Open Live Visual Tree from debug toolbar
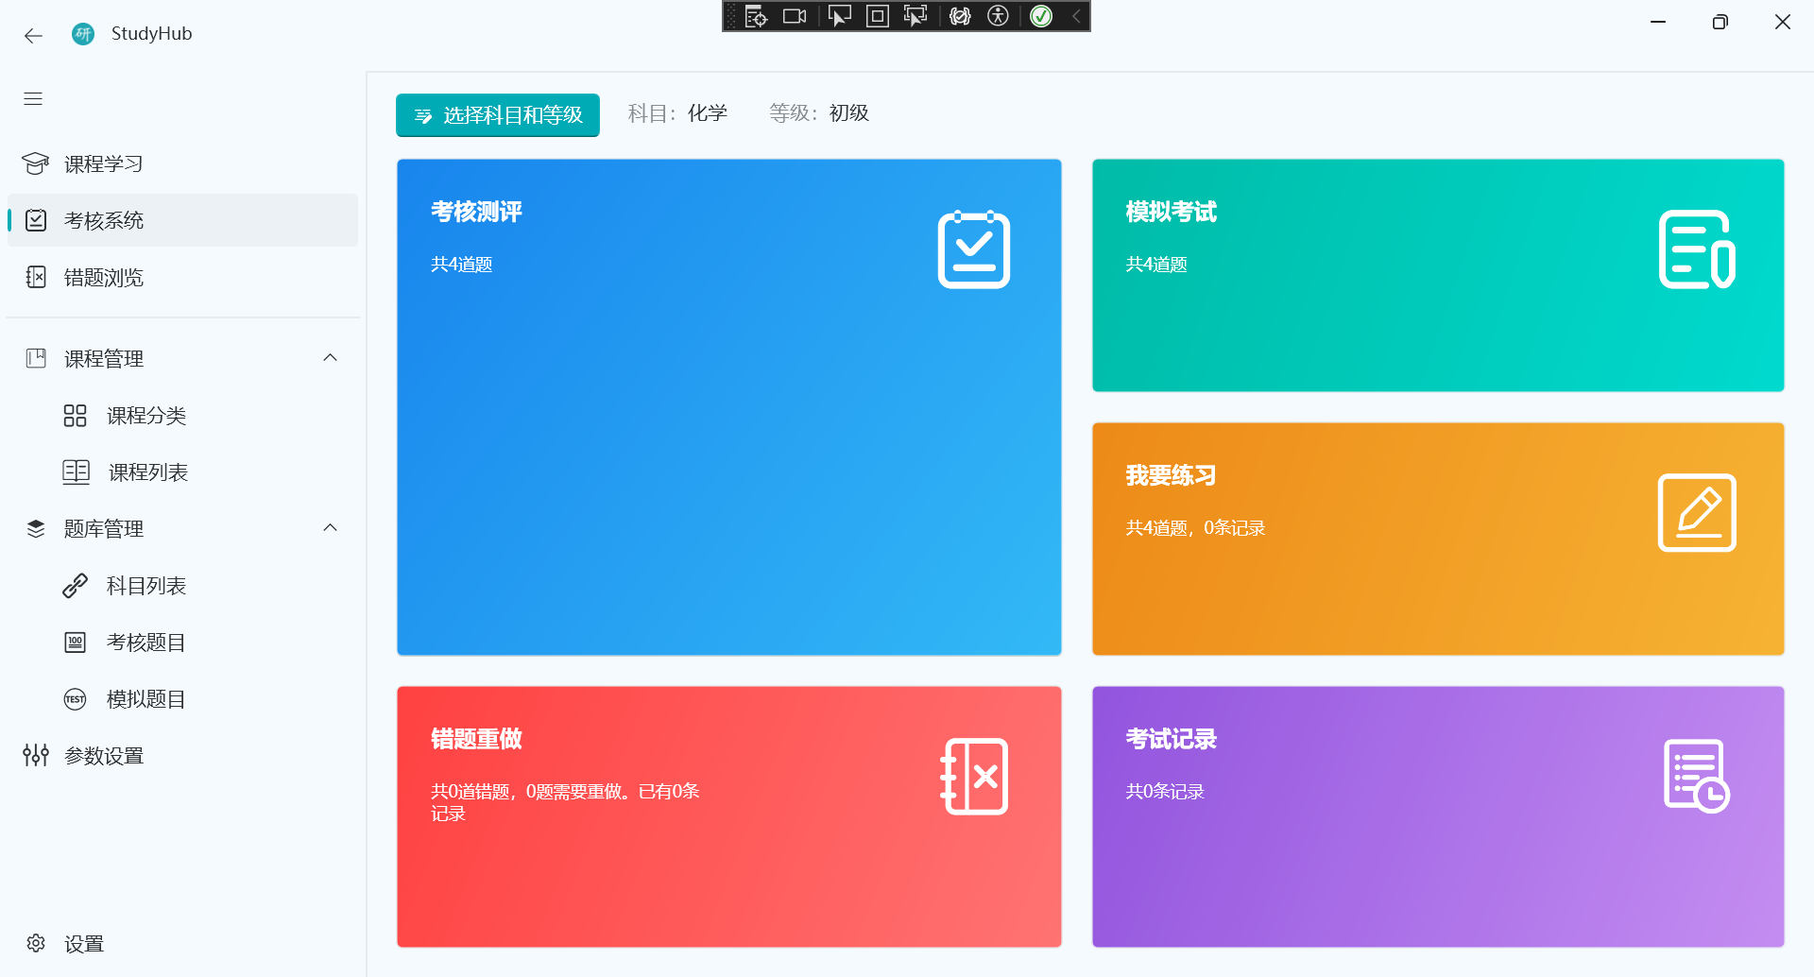1814x977 pixels. 756,16
